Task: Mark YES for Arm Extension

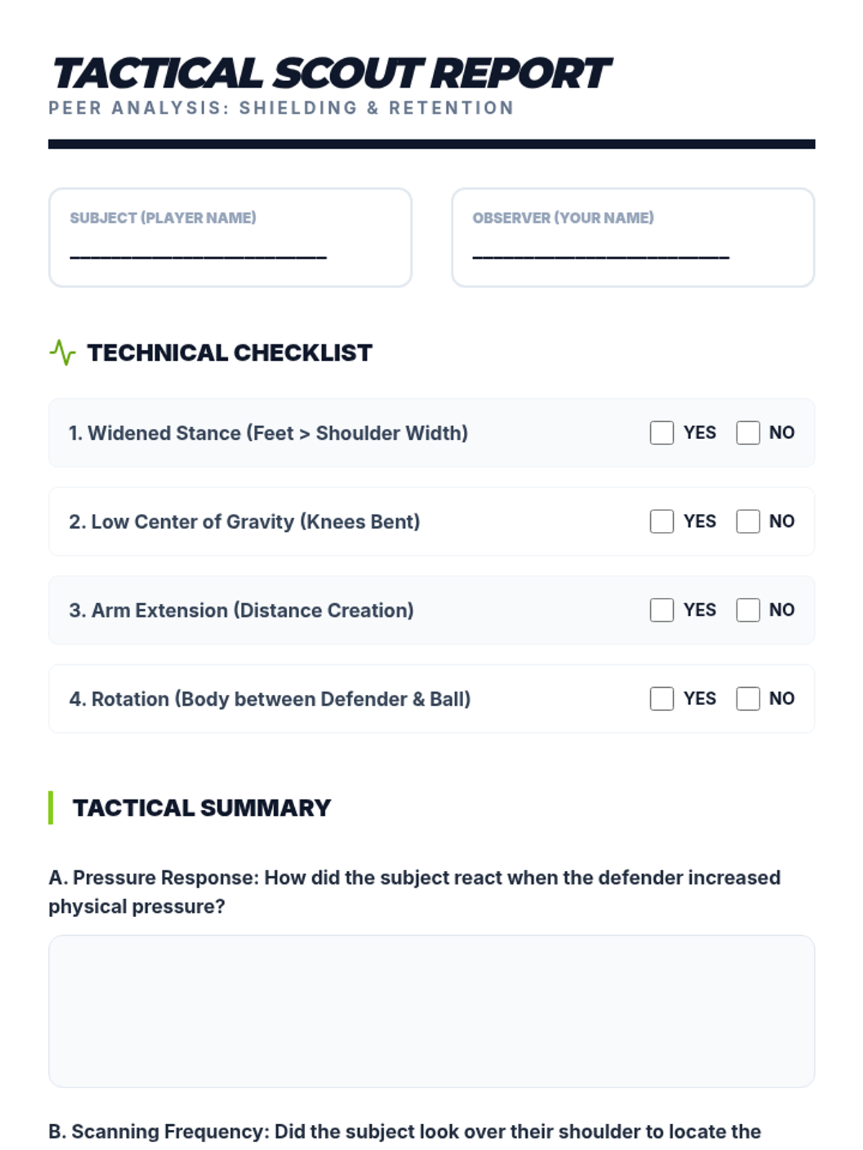Action: [x=662, y=609]
